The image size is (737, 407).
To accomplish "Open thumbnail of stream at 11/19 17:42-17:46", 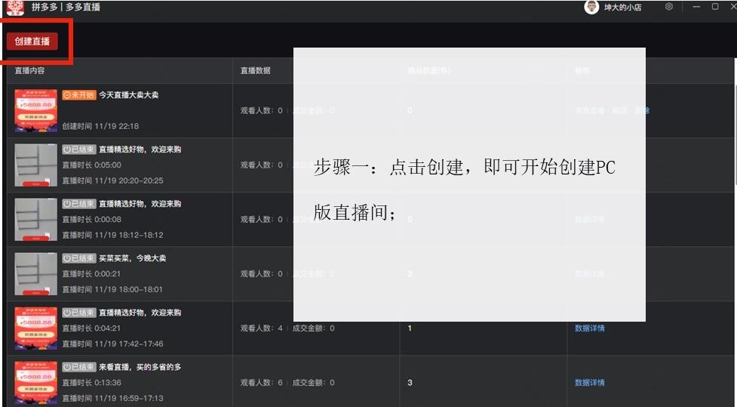I will (35, 328).
